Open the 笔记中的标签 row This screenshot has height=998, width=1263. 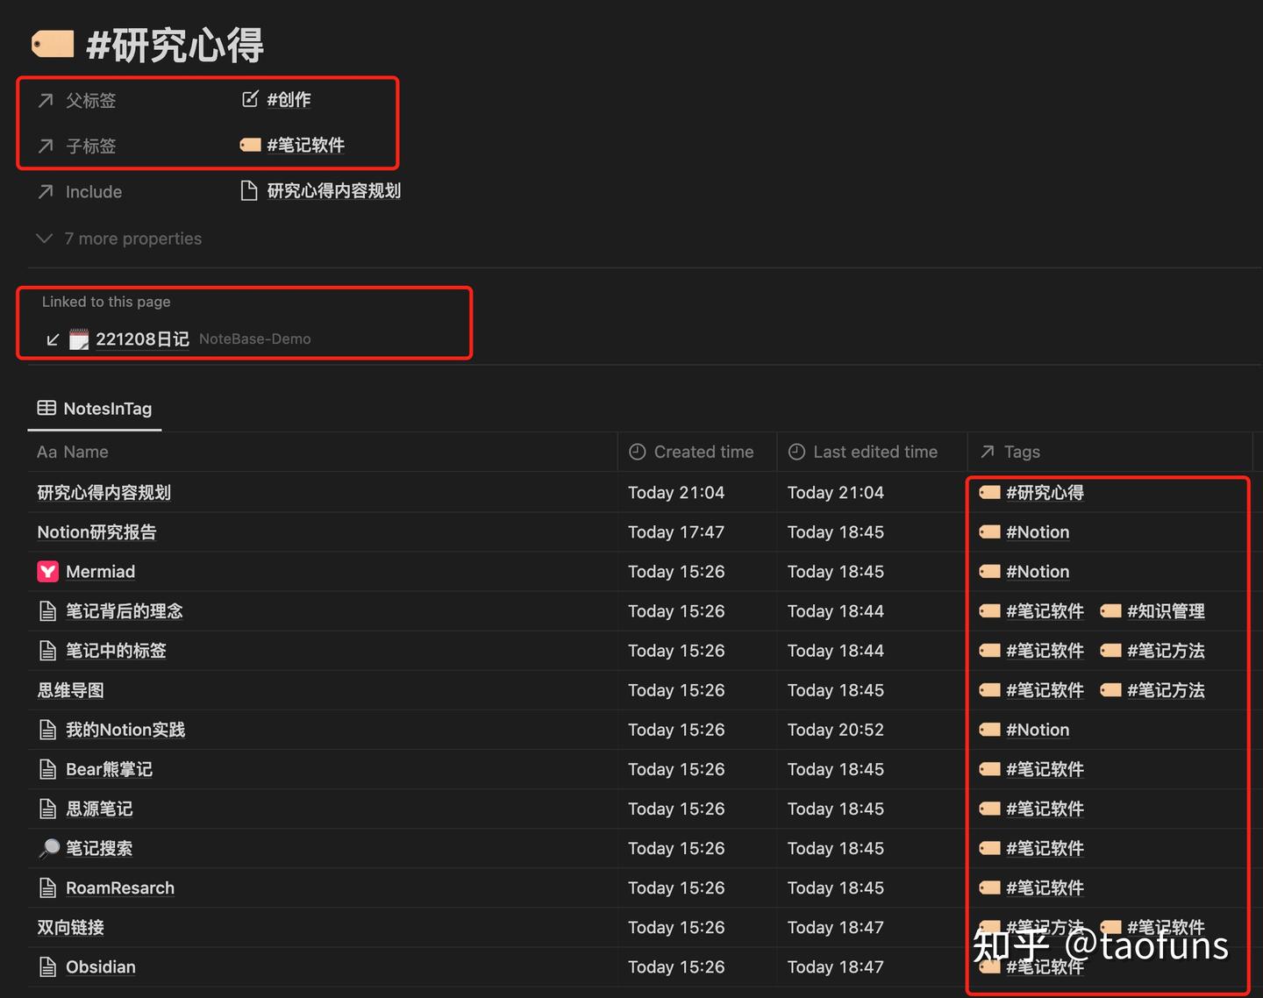point(116,651)
